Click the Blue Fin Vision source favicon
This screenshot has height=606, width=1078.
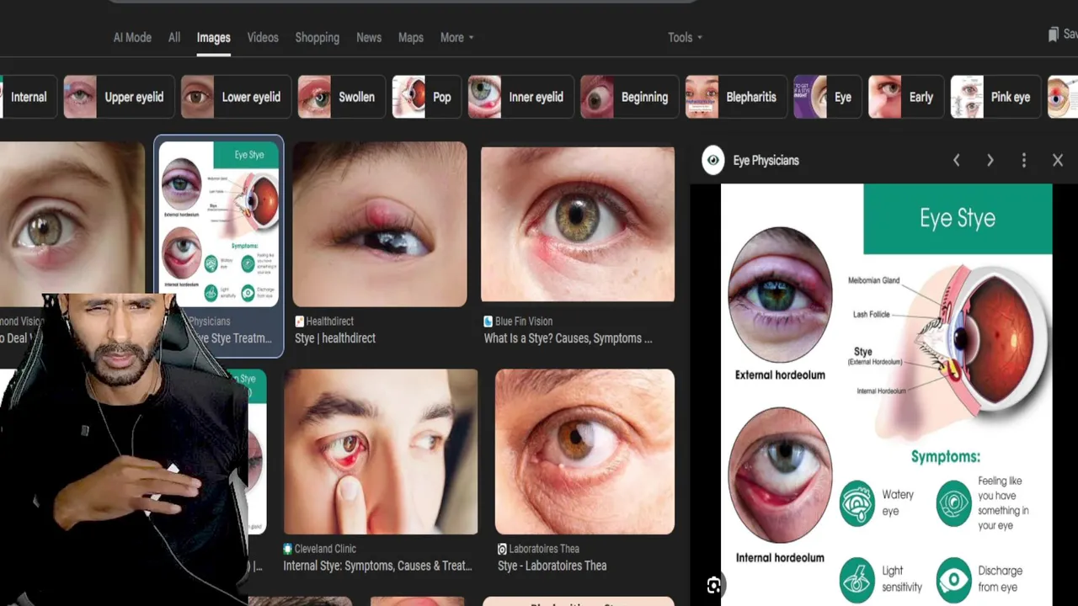(x=488, y=322)
